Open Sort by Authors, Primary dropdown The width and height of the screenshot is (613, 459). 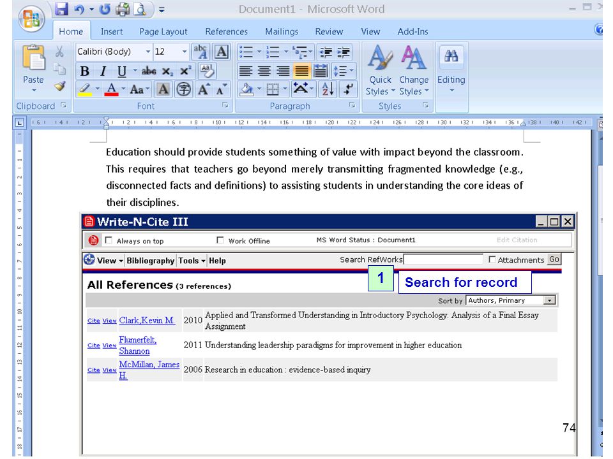(549, 300)
